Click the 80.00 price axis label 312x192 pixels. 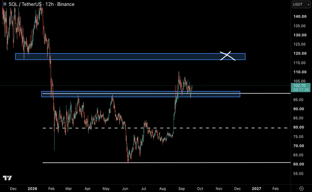(299, 127)
